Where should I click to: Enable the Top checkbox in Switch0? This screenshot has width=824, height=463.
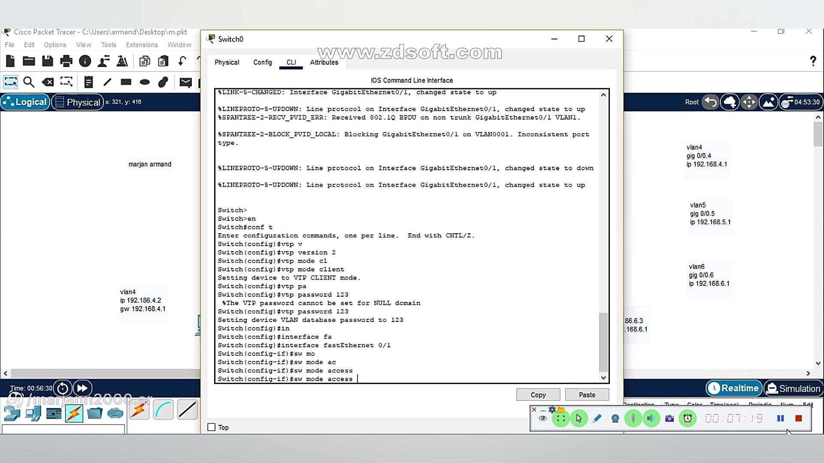pyautogui.click(x=212, y=427)
